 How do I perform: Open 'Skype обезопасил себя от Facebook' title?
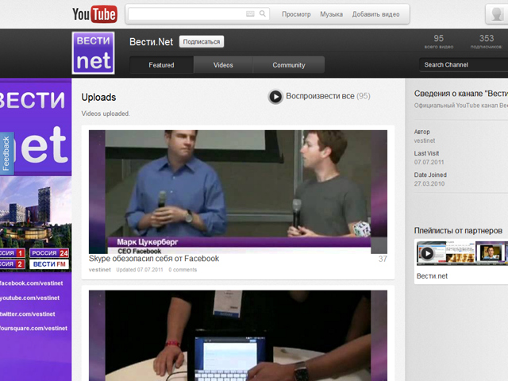click(x=154, y=259)
